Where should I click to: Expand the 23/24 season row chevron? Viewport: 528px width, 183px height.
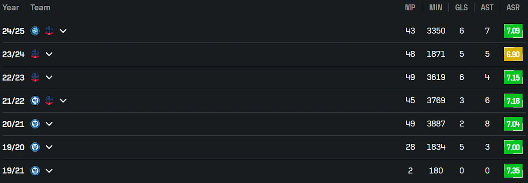coord(49,54)
